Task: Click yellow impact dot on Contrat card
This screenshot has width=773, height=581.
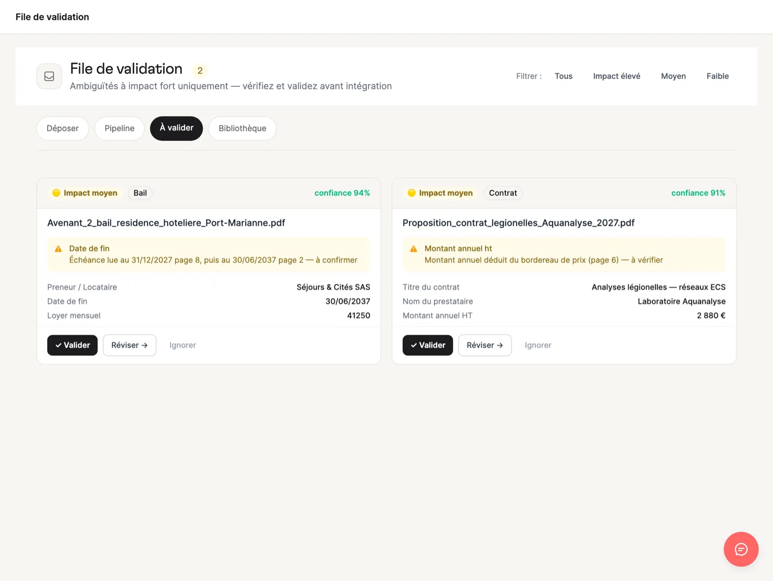Action: point(412,193)
